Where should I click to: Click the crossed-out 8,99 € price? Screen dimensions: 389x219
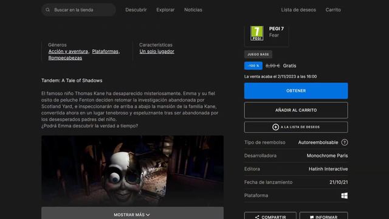point(273,66)
